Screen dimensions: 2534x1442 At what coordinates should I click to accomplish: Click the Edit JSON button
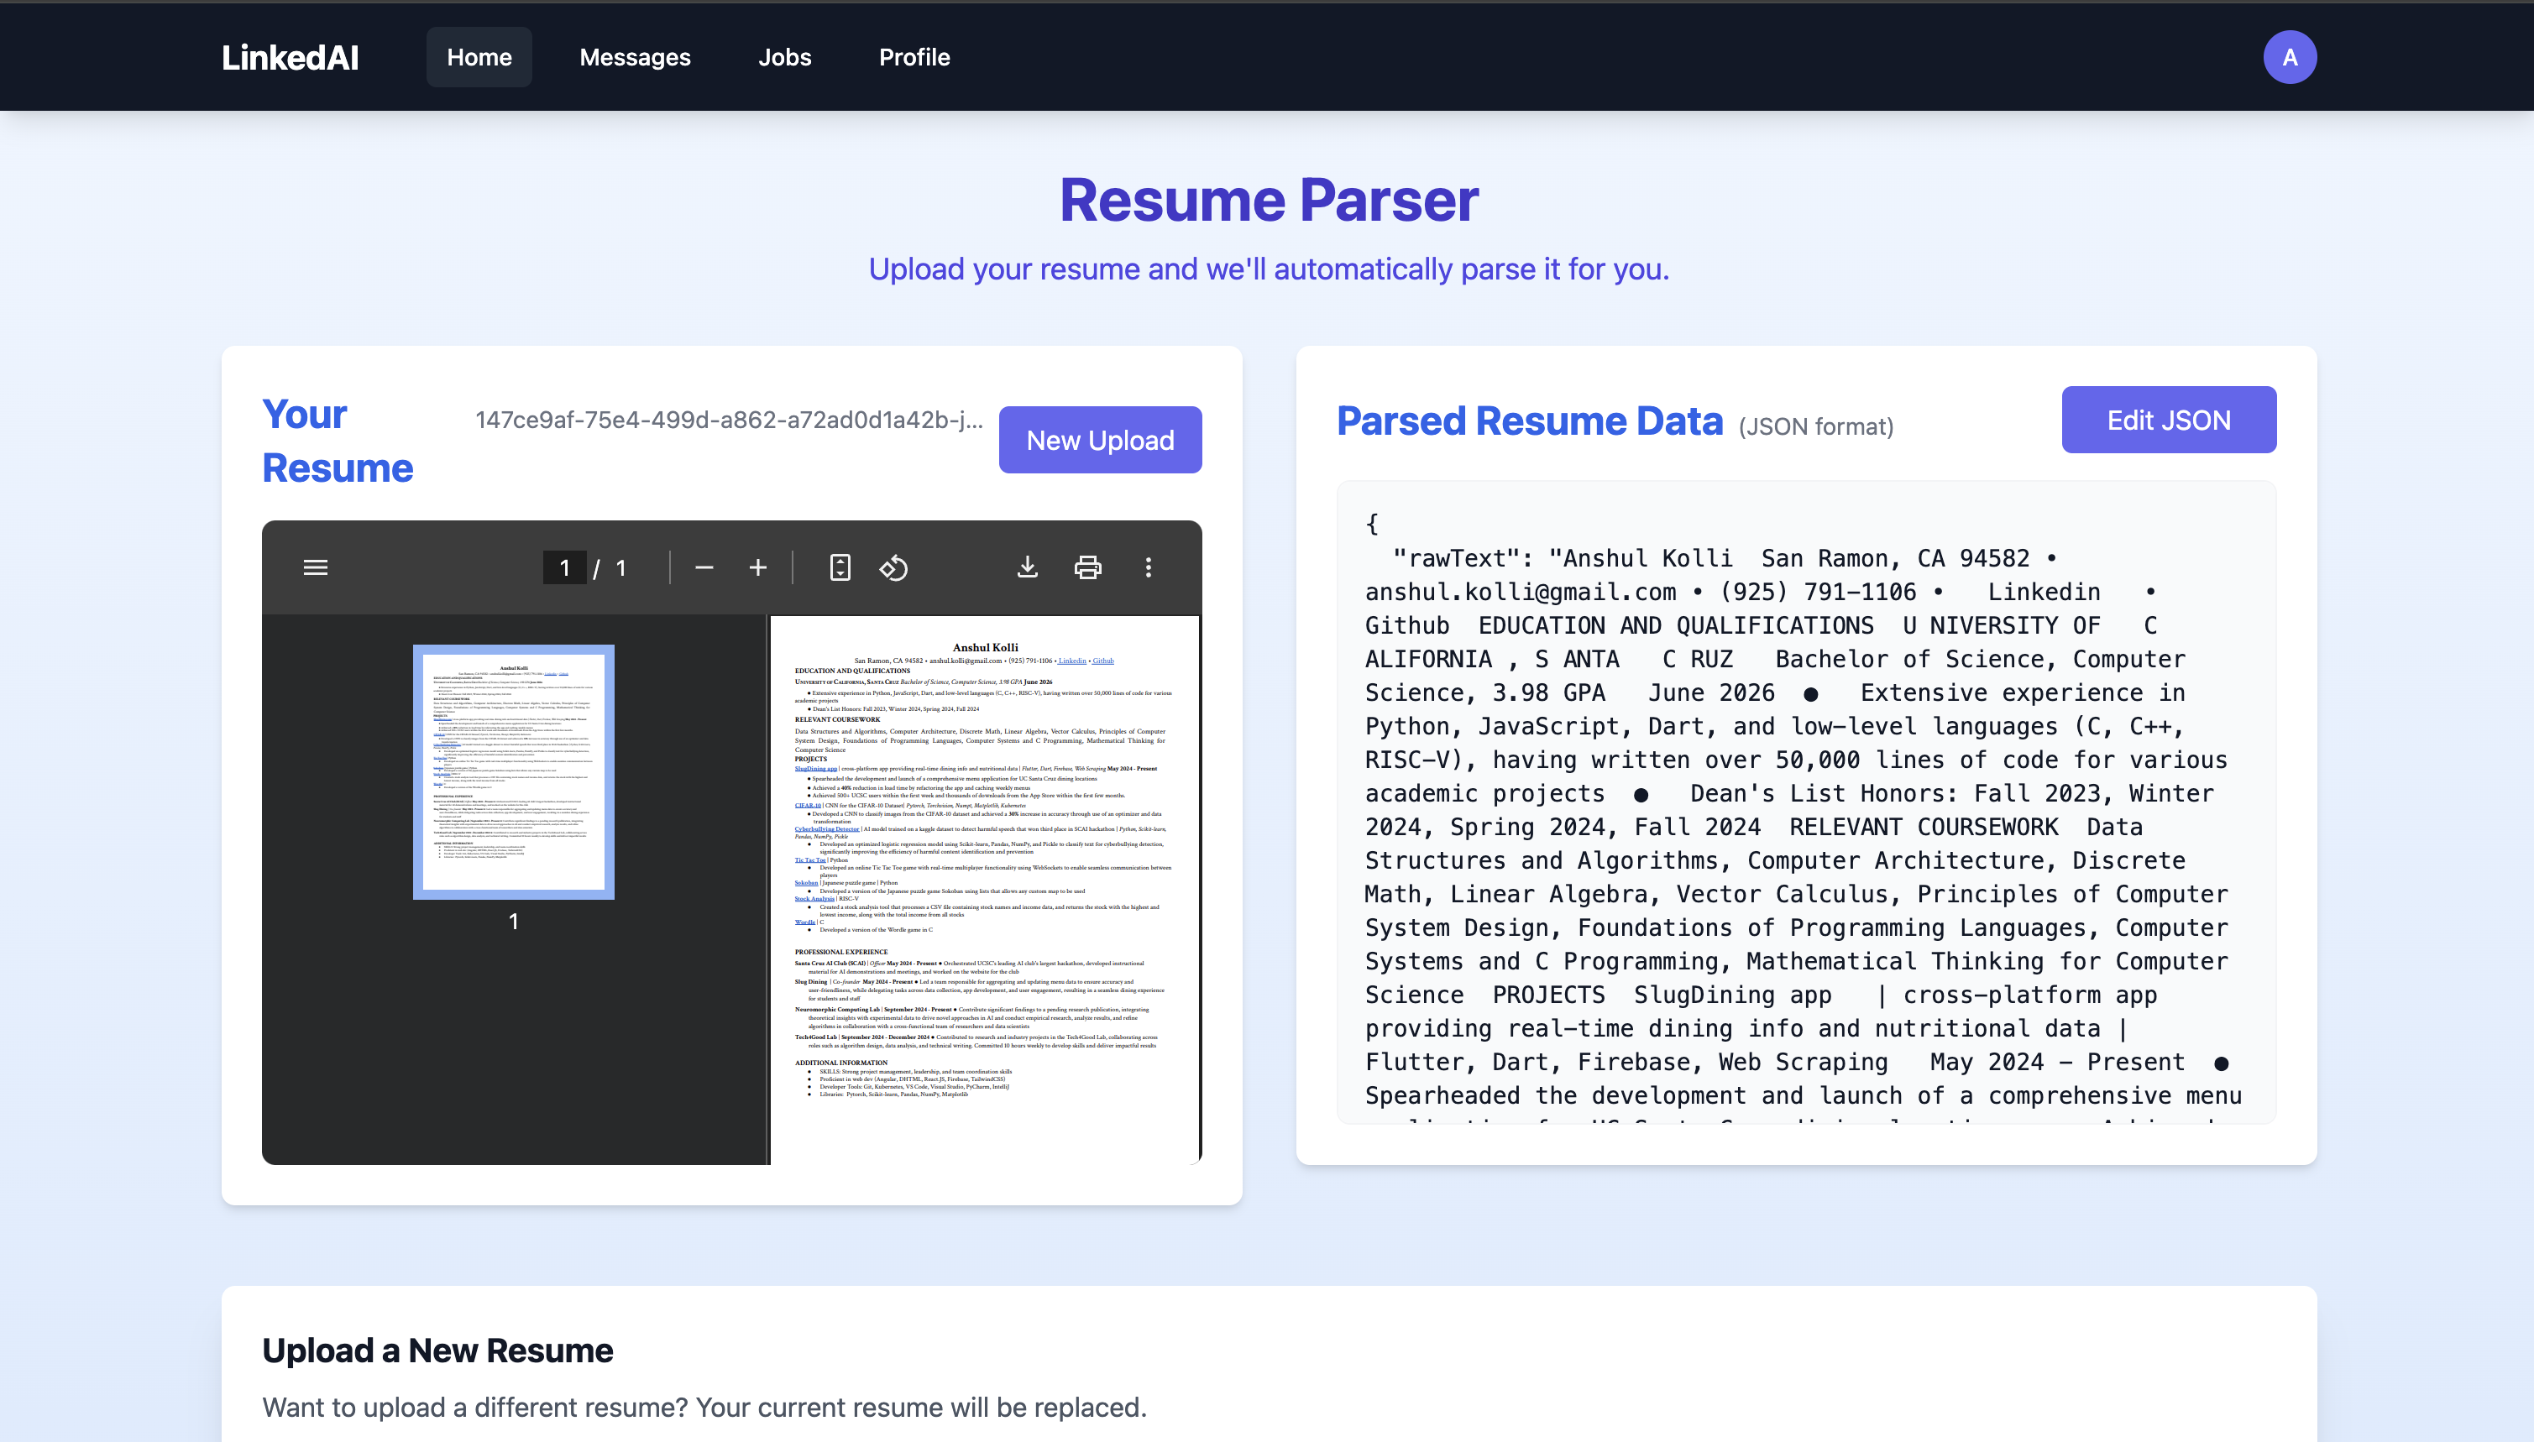(x=2169, y=420)
